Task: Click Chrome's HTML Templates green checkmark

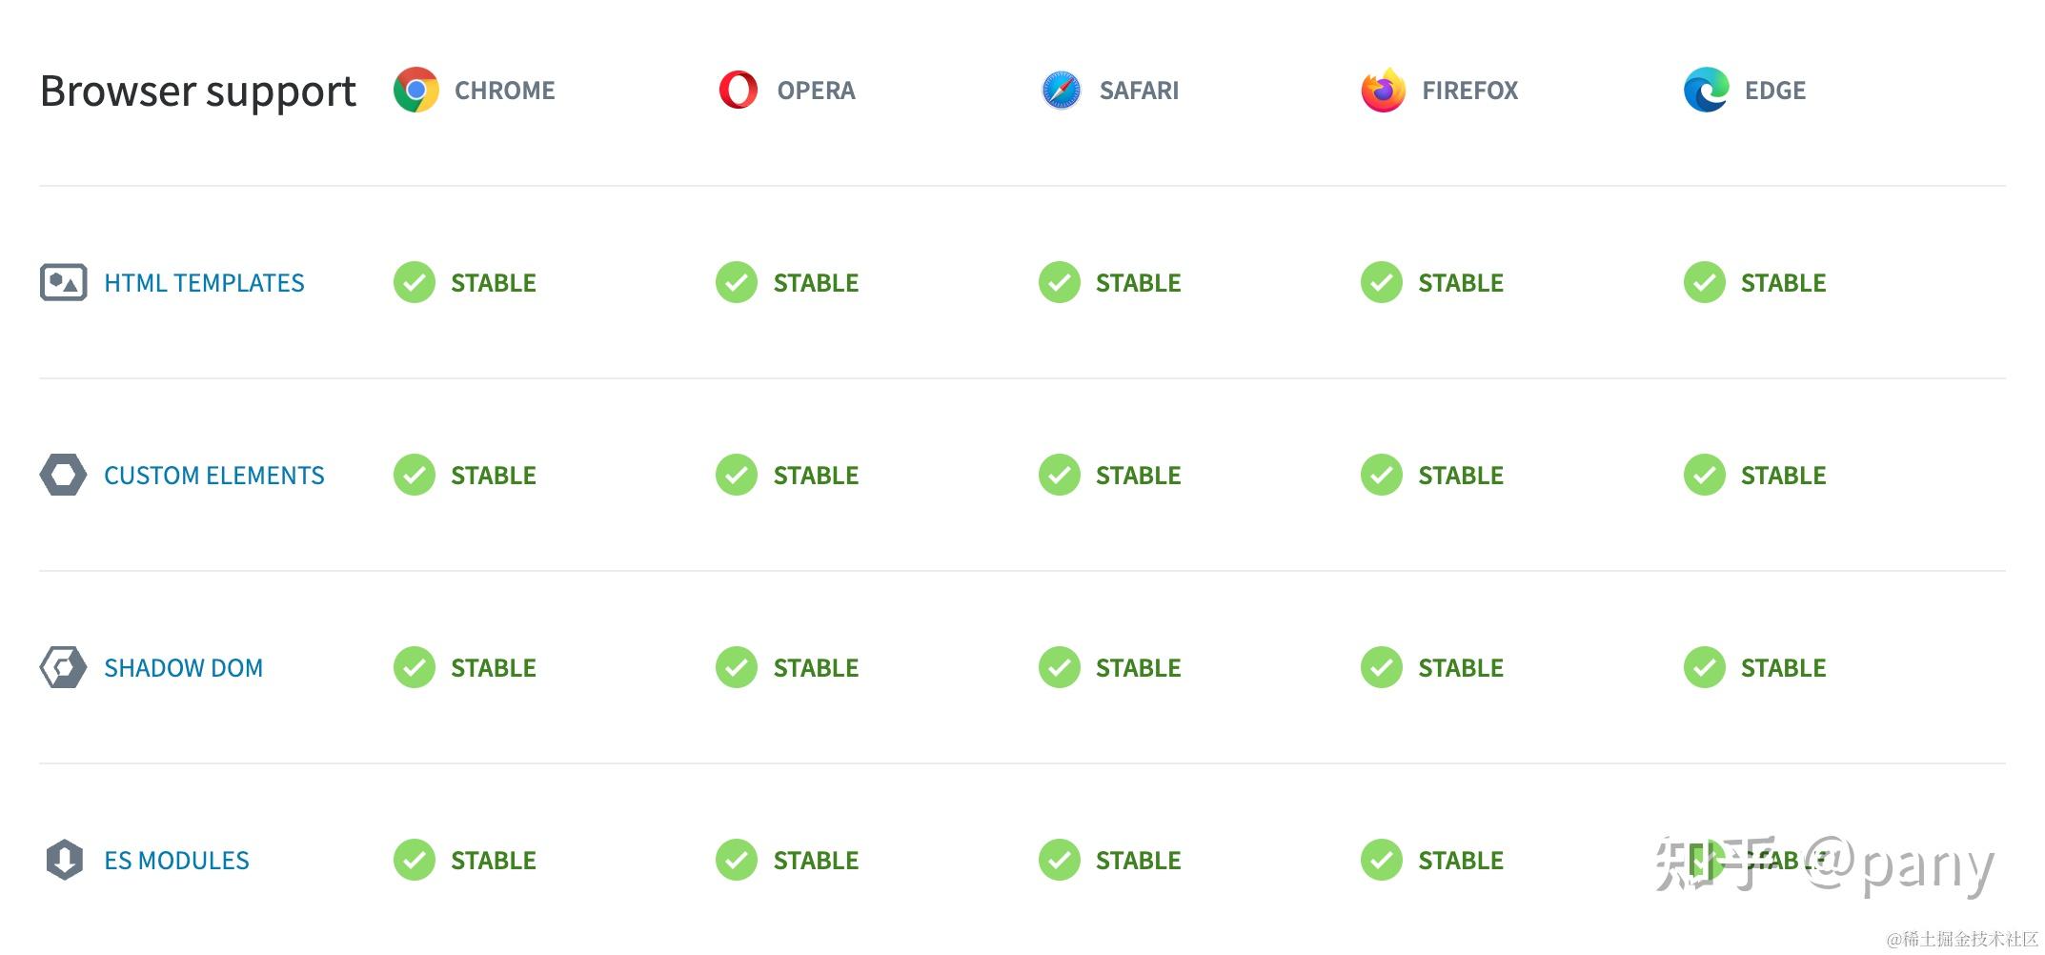Action: [x=415, y=282]
